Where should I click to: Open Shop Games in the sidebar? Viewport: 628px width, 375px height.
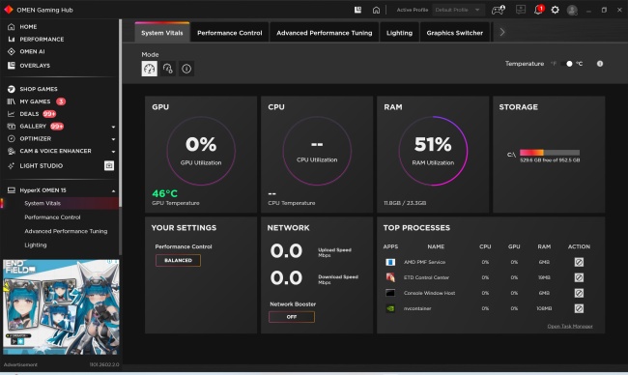(x=33, y=89)
